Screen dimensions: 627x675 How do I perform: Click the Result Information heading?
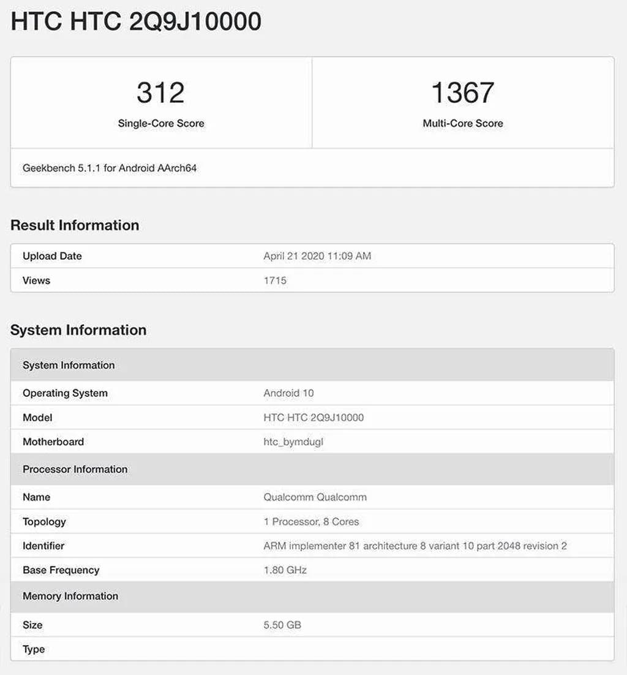coord(75,225)
